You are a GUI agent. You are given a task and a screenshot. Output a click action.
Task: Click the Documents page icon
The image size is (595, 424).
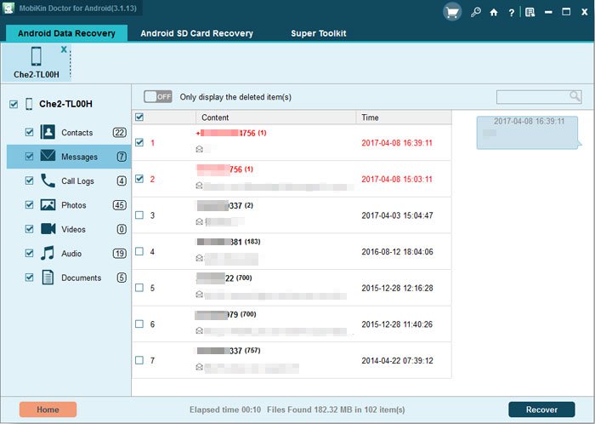point(48,278)
